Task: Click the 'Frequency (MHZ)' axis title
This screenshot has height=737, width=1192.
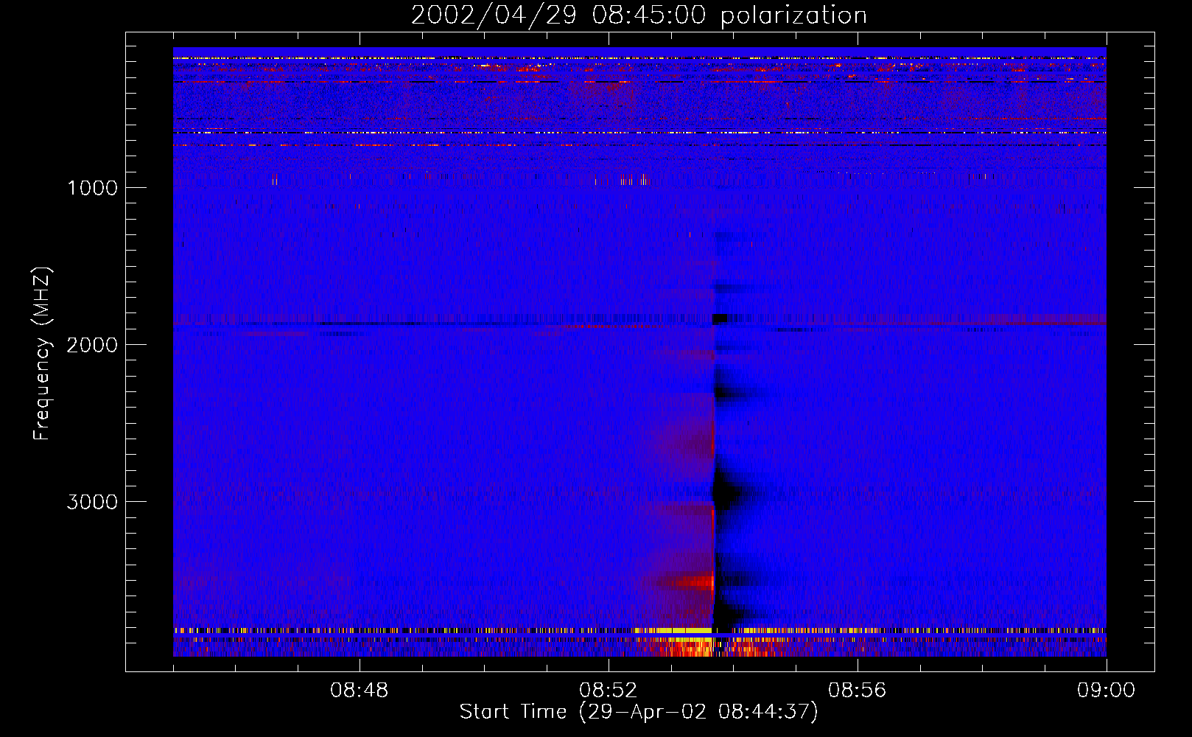Action: pyautogui.click(x=41, y=354)
